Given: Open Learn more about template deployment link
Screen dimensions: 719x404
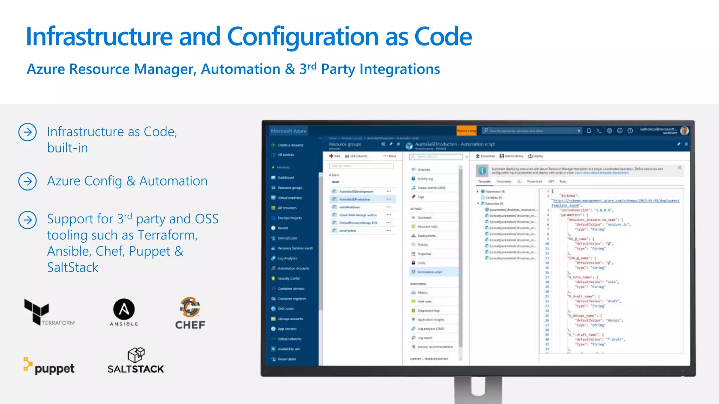Looking at the screenshot, I should pos(602,173).
